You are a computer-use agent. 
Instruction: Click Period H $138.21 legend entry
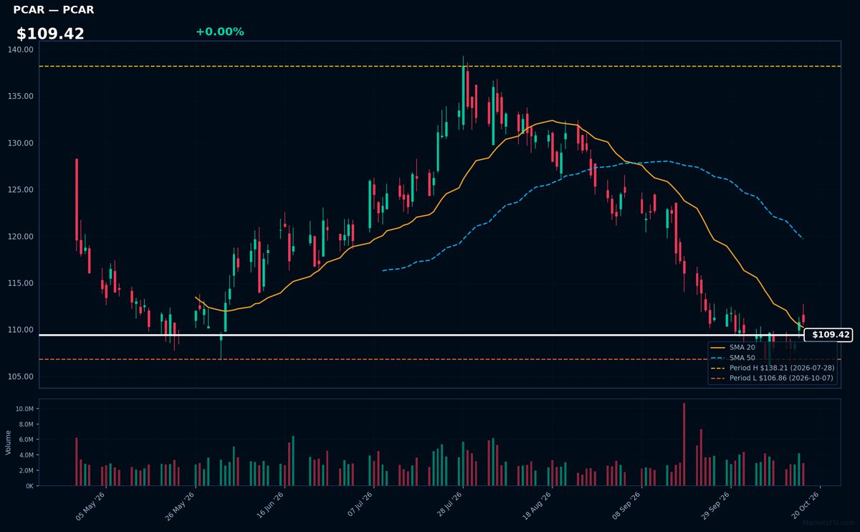(x=772, y=367)
